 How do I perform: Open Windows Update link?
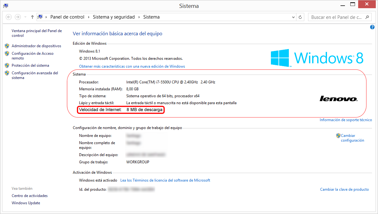tap(26, 203)
